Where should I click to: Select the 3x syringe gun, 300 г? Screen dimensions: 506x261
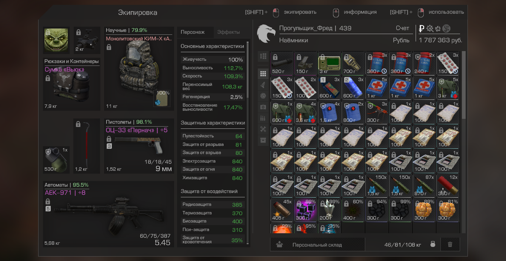(377, 112)
